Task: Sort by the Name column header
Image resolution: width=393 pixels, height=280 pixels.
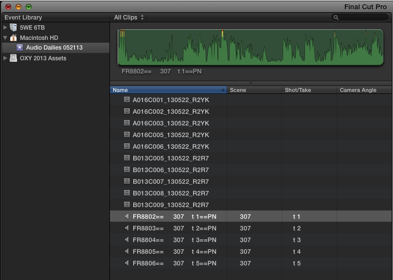Action: click(x=168, y=90)
